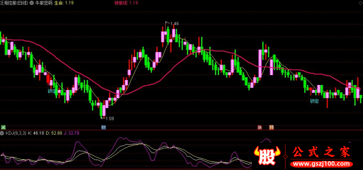Click the K: 46.18 readout
This screenshot has height=170, width=363.
click(x=36, y=133)
